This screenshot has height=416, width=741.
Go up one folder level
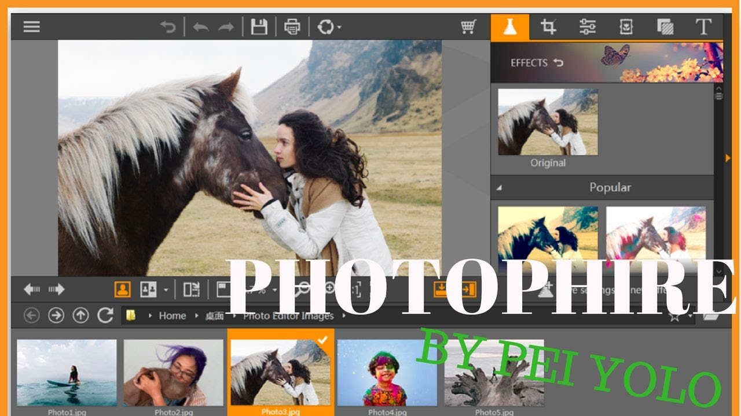point(80,315)
